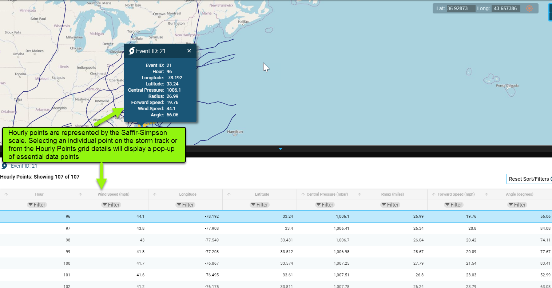
Task: Close the Event ID: 21 popup
Action: pyautogui.click(x=189, y=51)
